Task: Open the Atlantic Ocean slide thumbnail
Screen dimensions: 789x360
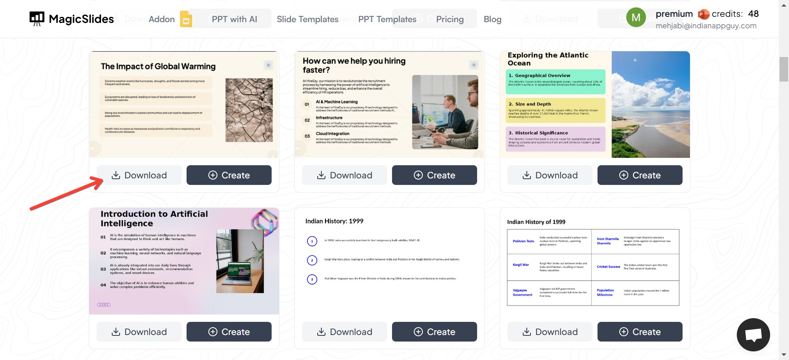Action: pyautogui.click(x=595, y=105)
